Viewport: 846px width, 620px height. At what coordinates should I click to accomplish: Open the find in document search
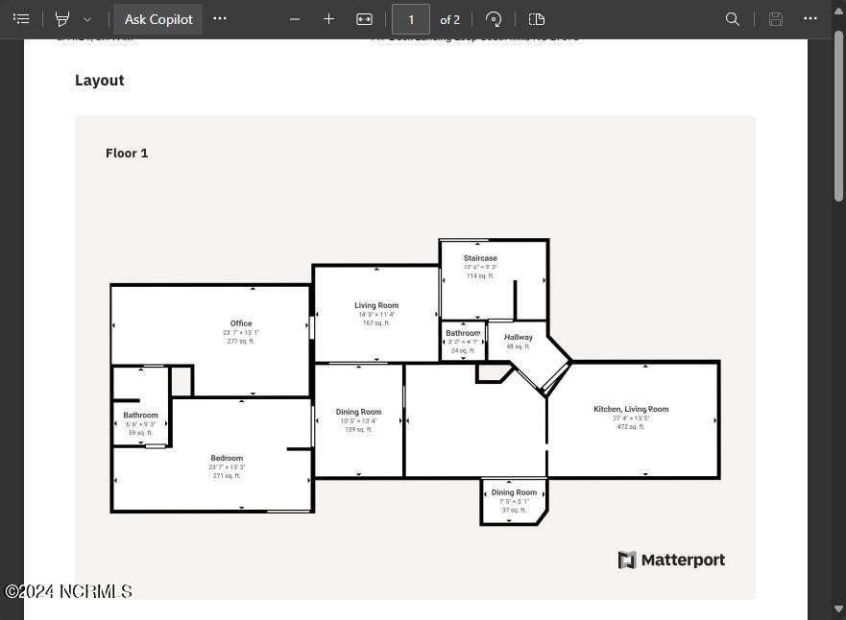coord(732,19)
